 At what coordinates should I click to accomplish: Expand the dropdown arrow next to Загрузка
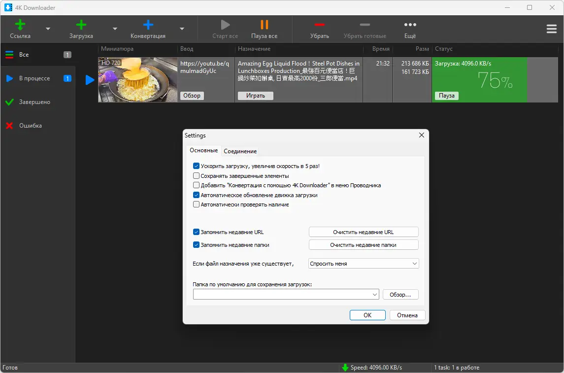[x=116, y=29]
